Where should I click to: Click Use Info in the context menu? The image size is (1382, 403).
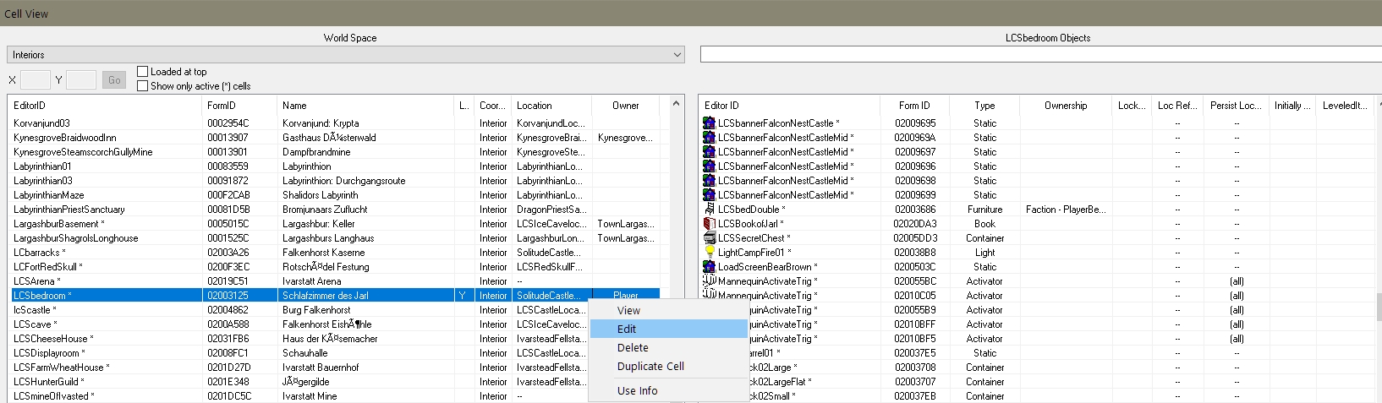(637, 391)
